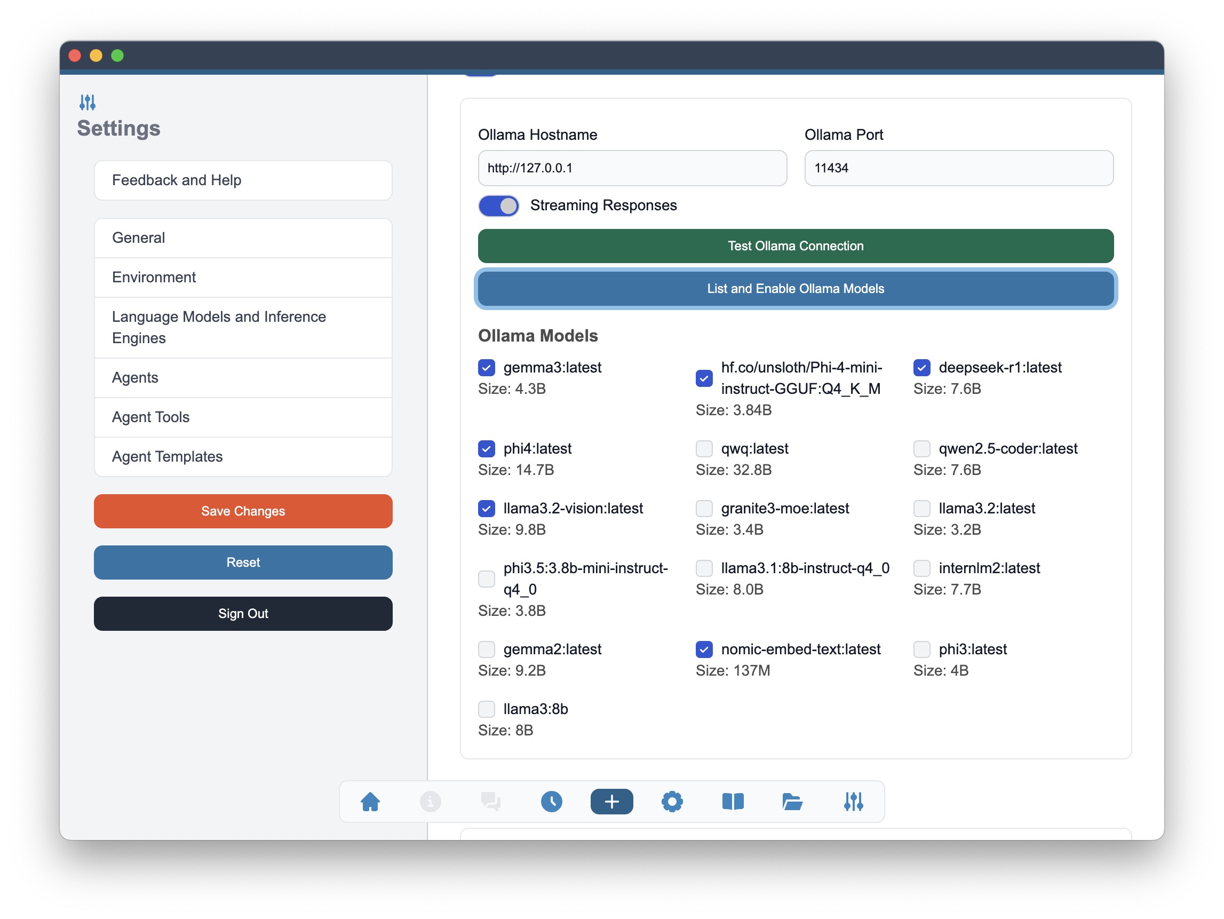Enable the qwq:latest model
Screen dimensions: 1224x919
coord(704,448)
